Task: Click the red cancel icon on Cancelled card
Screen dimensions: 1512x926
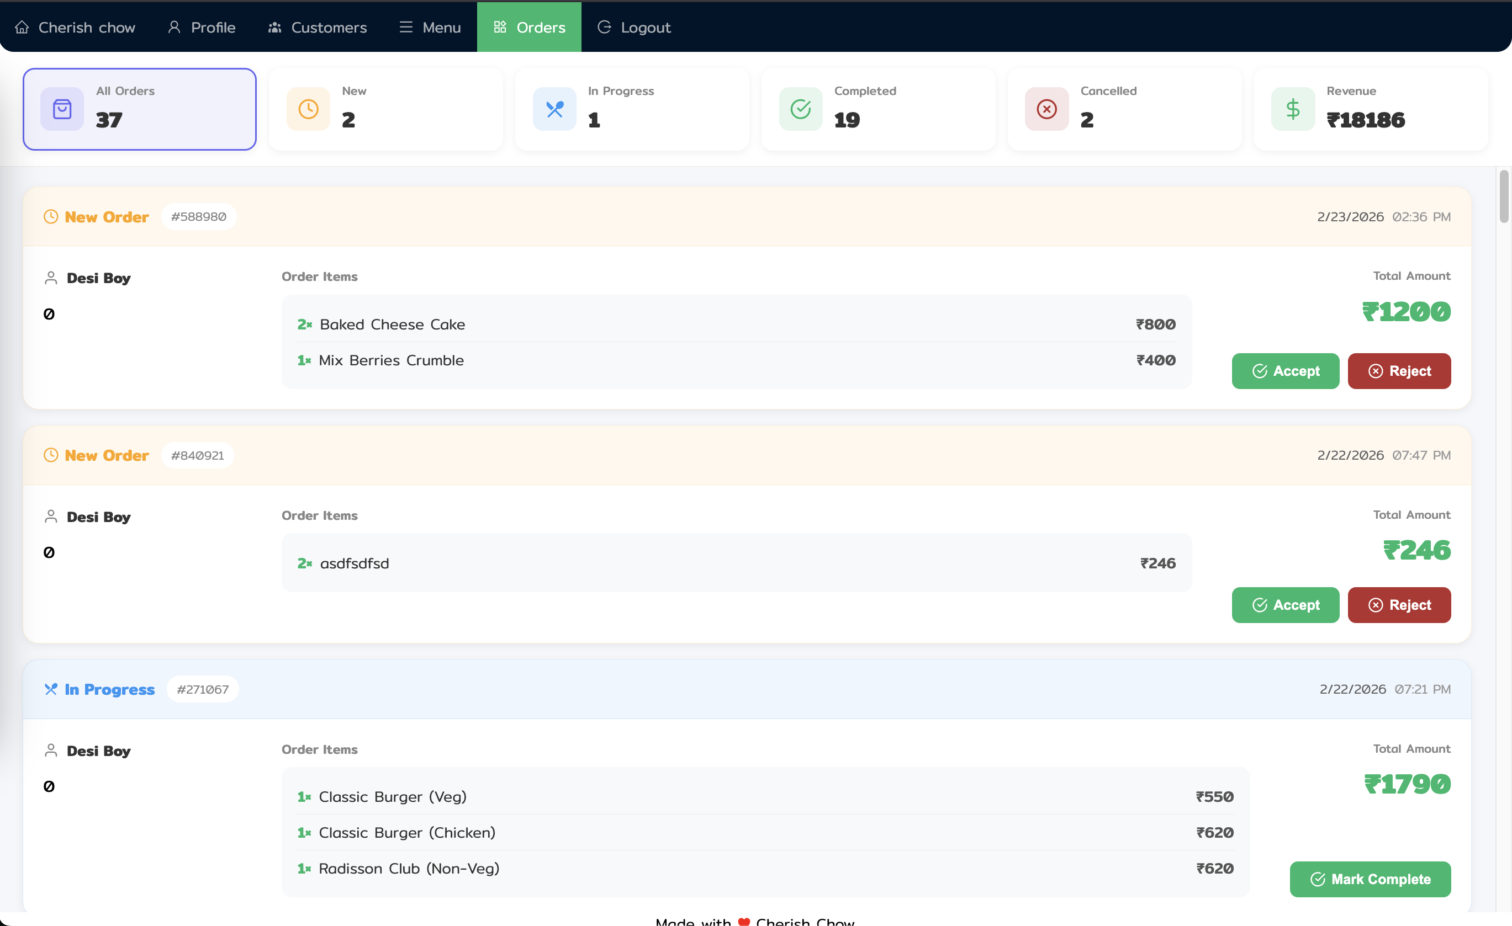Action: [1046, 109]
